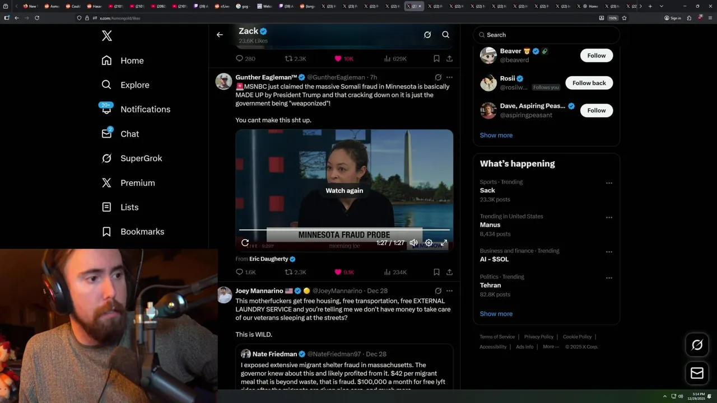Repost Gunther Eagleman post with 2.3K reposts
Screen dimensions: 717x403
(295, 272)
